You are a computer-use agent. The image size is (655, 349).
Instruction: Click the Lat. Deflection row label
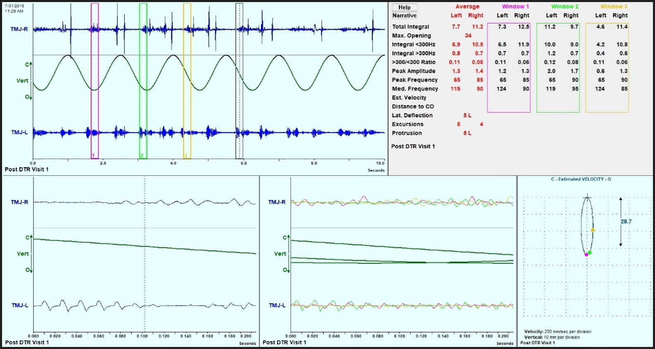[x=412, y=115]
